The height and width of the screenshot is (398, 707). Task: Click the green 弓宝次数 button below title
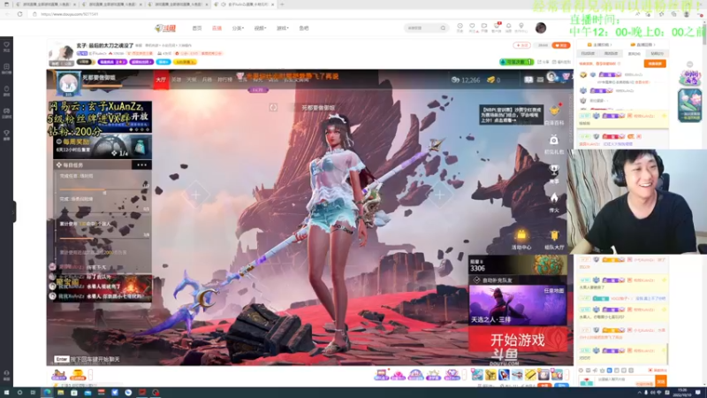517,62
